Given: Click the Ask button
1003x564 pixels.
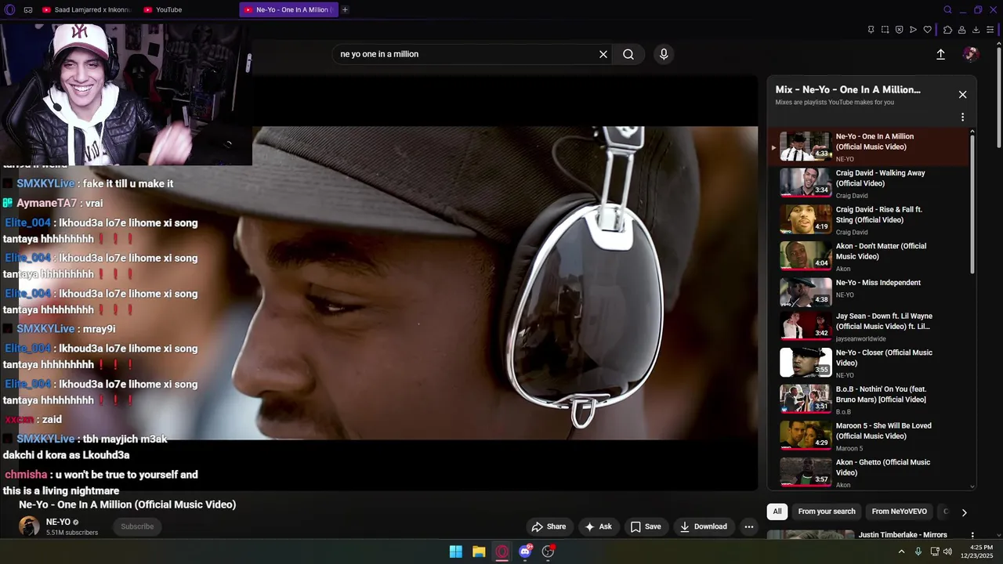Looking at the screenshot, I should pyautogui.click(x=599, y=526).
